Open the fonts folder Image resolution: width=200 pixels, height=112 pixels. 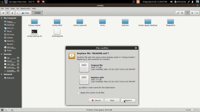[102, 22]
